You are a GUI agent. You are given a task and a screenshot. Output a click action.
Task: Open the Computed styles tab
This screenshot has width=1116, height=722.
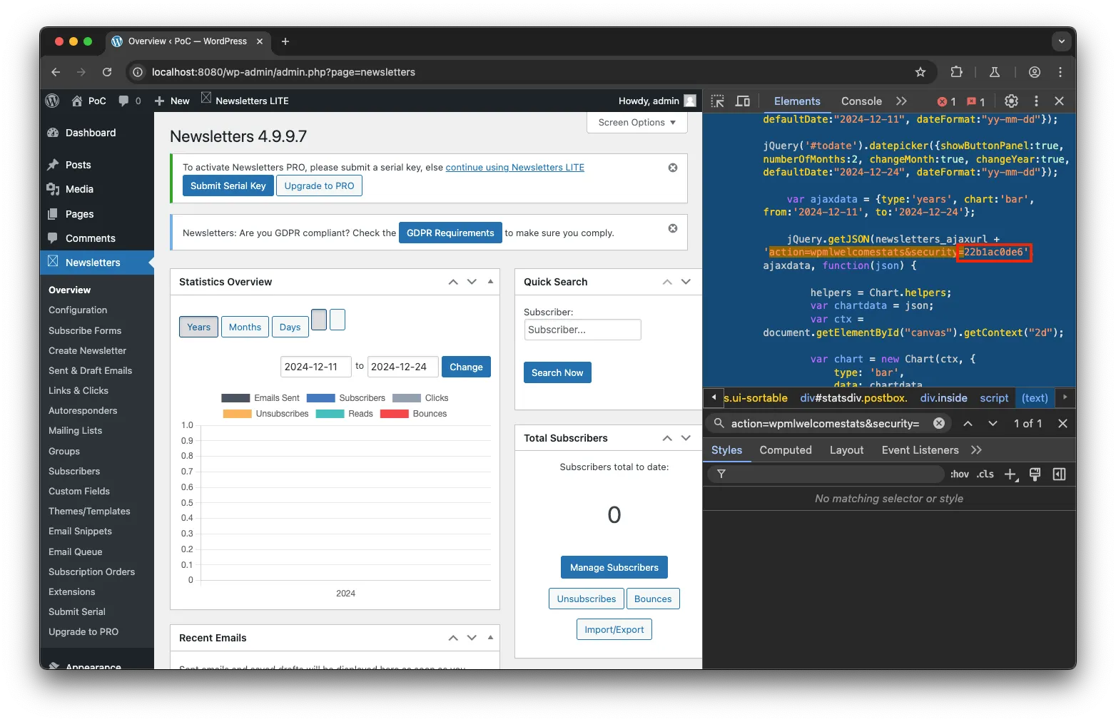point(785,450)
